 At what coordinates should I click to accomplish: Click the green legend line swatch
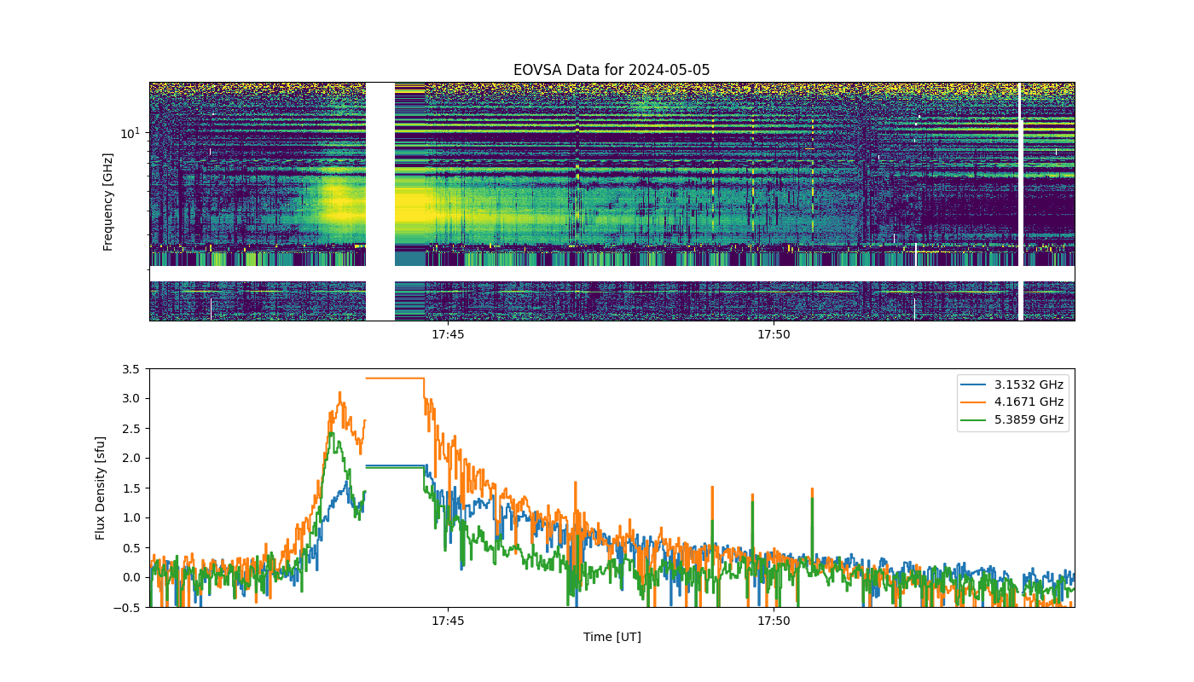click(x=975, y=419)
